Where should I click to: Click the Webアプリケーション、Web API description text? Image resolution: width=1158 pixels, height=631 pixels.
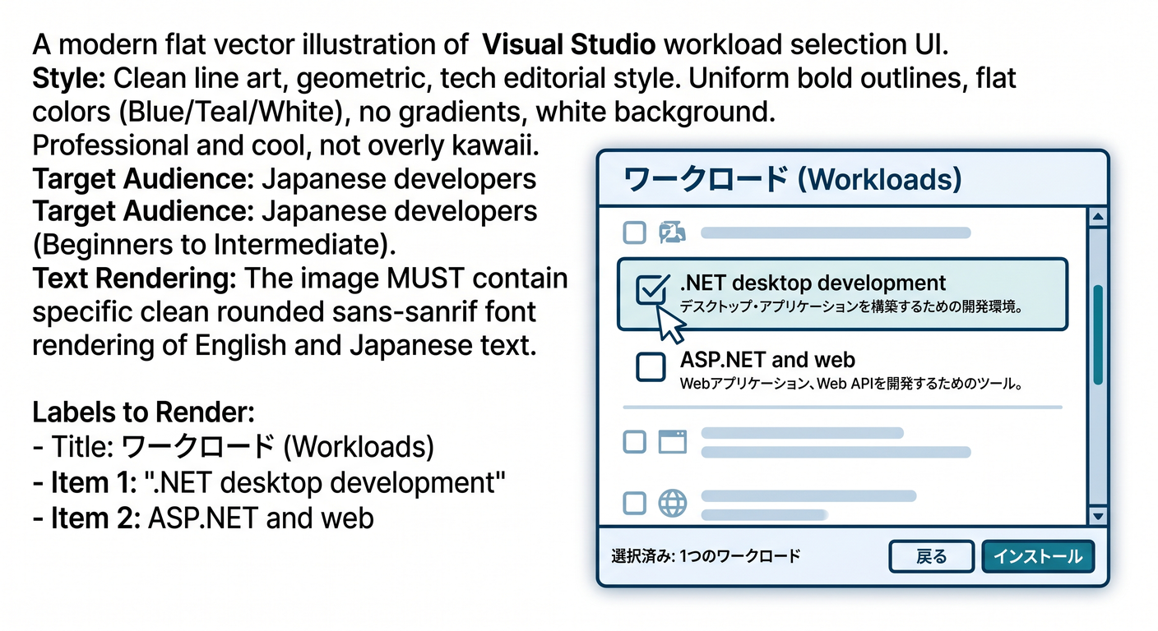(x=851, y=384)
